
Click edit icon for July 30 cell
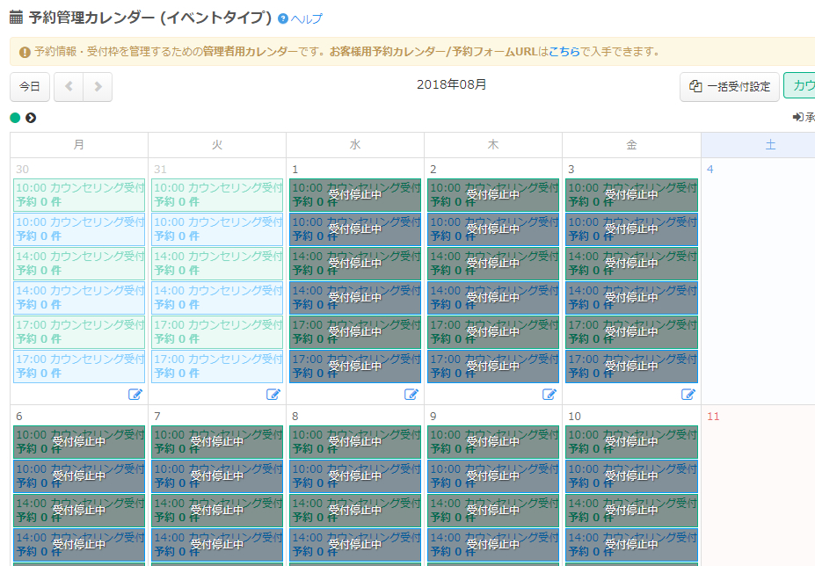pyautogui.click(x=135, y=395)
